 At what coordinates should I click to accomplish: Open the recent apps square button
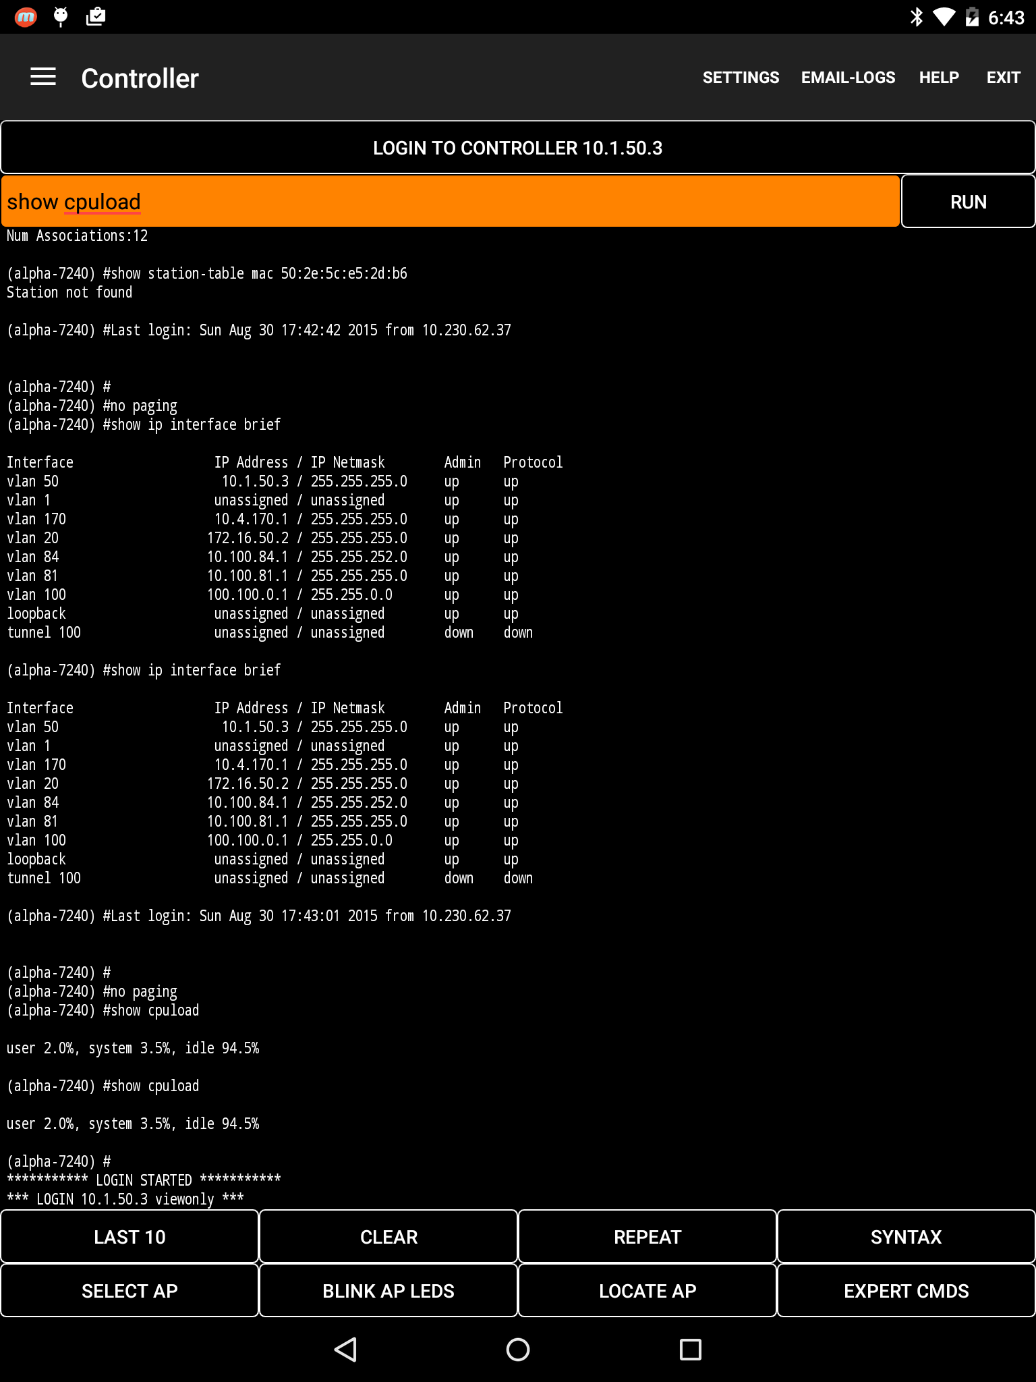click(x=691, y=1350)
